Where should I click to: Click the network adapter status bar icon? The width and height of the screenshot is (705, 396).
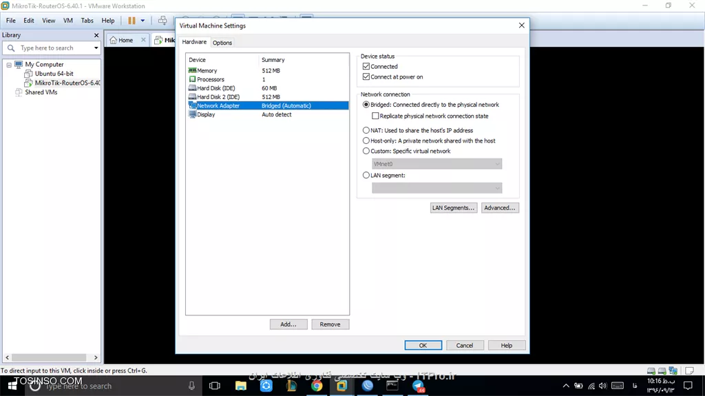point(673,371)
